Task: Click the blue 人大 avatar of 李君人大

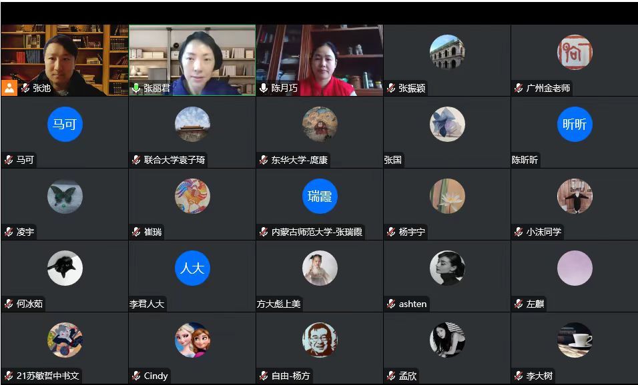Action: (192, 268)
